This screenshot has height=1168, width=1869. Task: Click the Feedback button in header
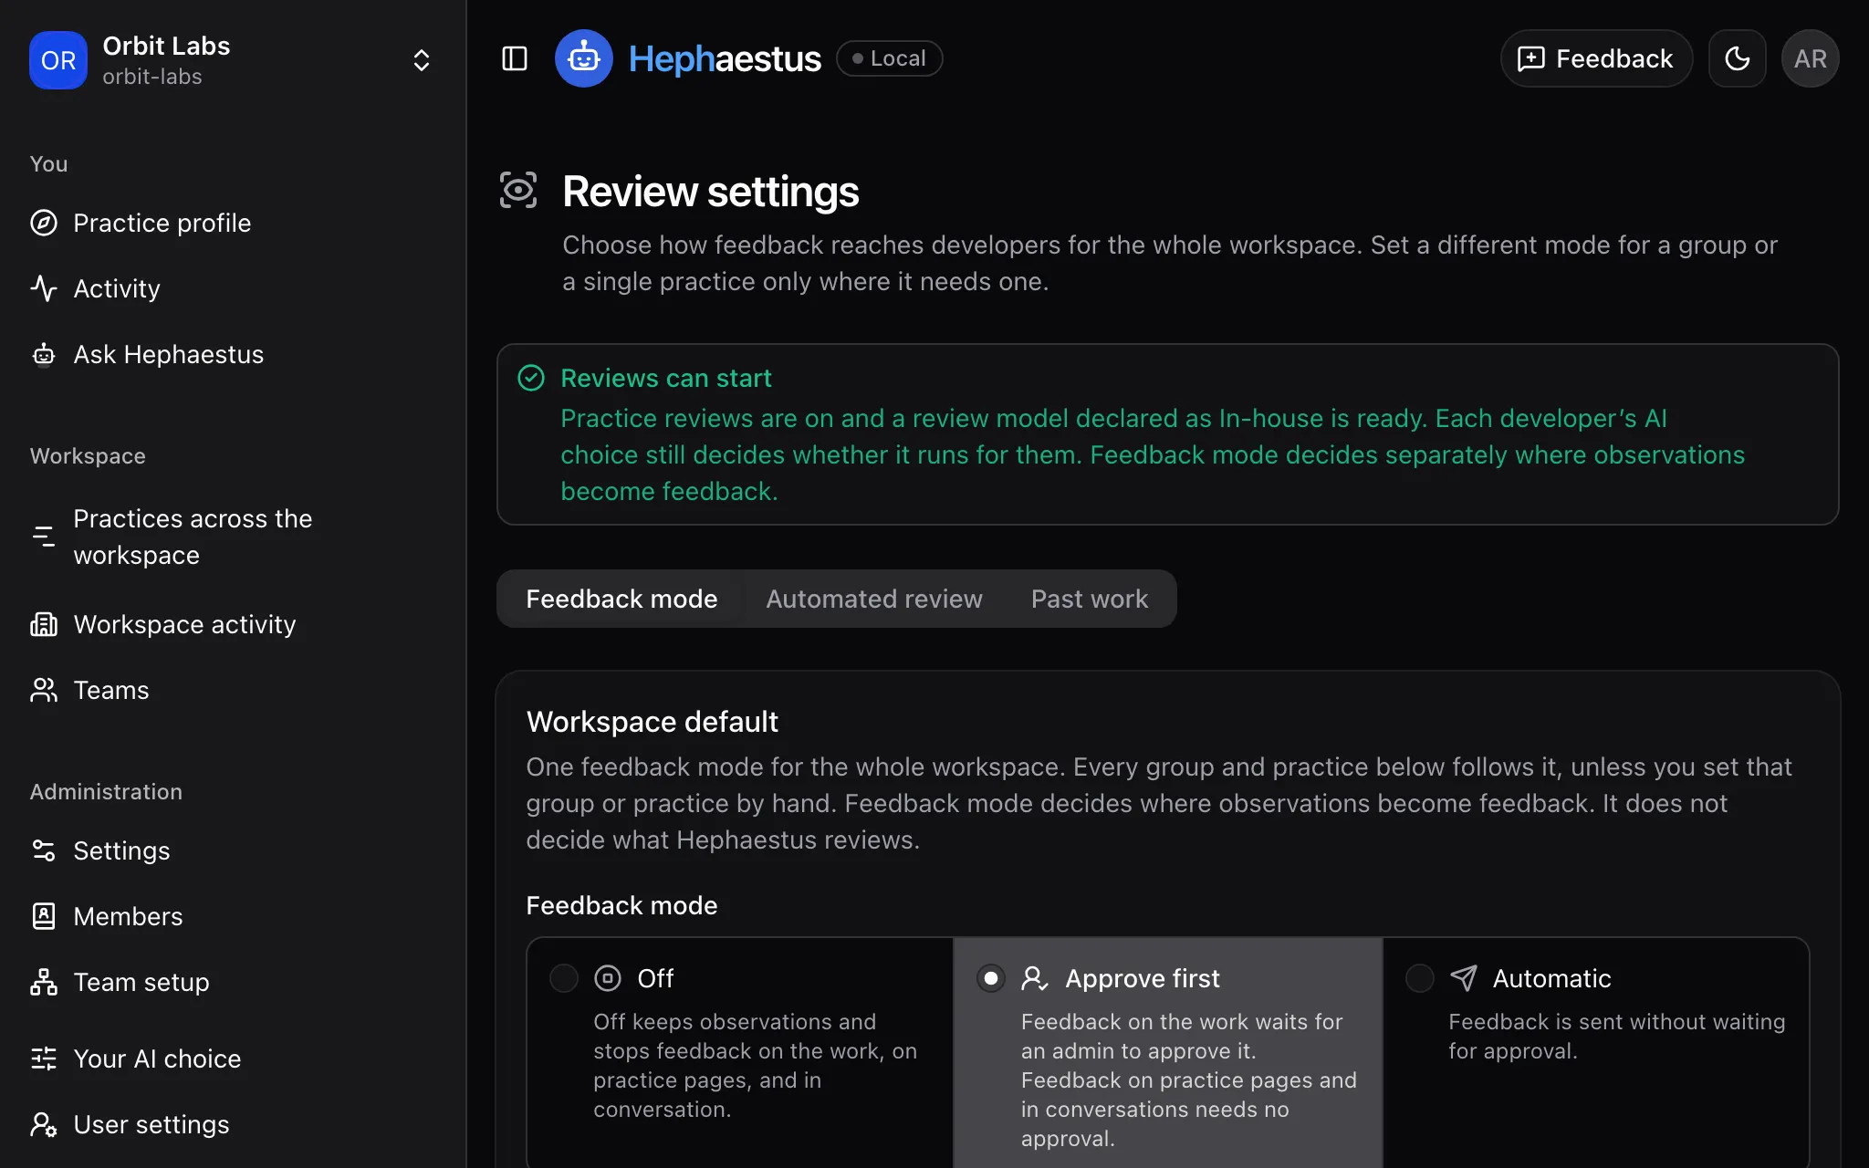pyautogui.click(x=1596, y=58)
